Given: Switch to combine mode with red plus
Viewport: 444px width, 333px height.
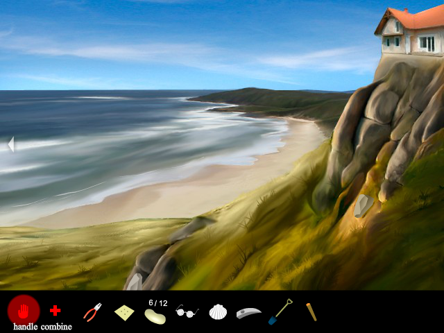Looking at the screenshot, I should point(55,310).
